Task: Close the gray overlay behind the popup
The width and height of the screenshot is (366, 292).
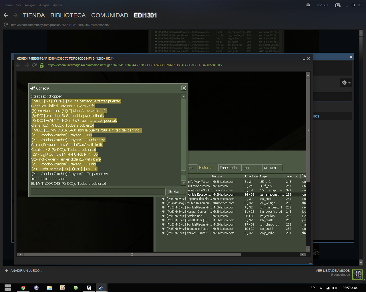Action: 351,57
